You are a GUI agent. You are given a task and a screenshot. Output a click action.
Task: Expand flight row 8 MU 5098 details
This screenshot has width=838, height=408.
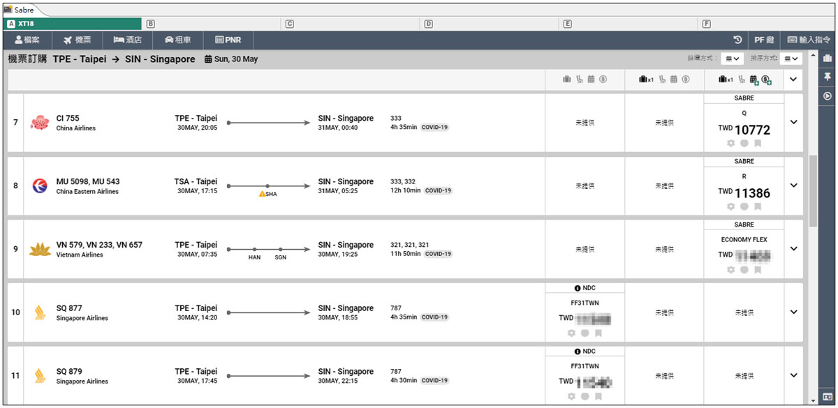(x=793, y=186)
